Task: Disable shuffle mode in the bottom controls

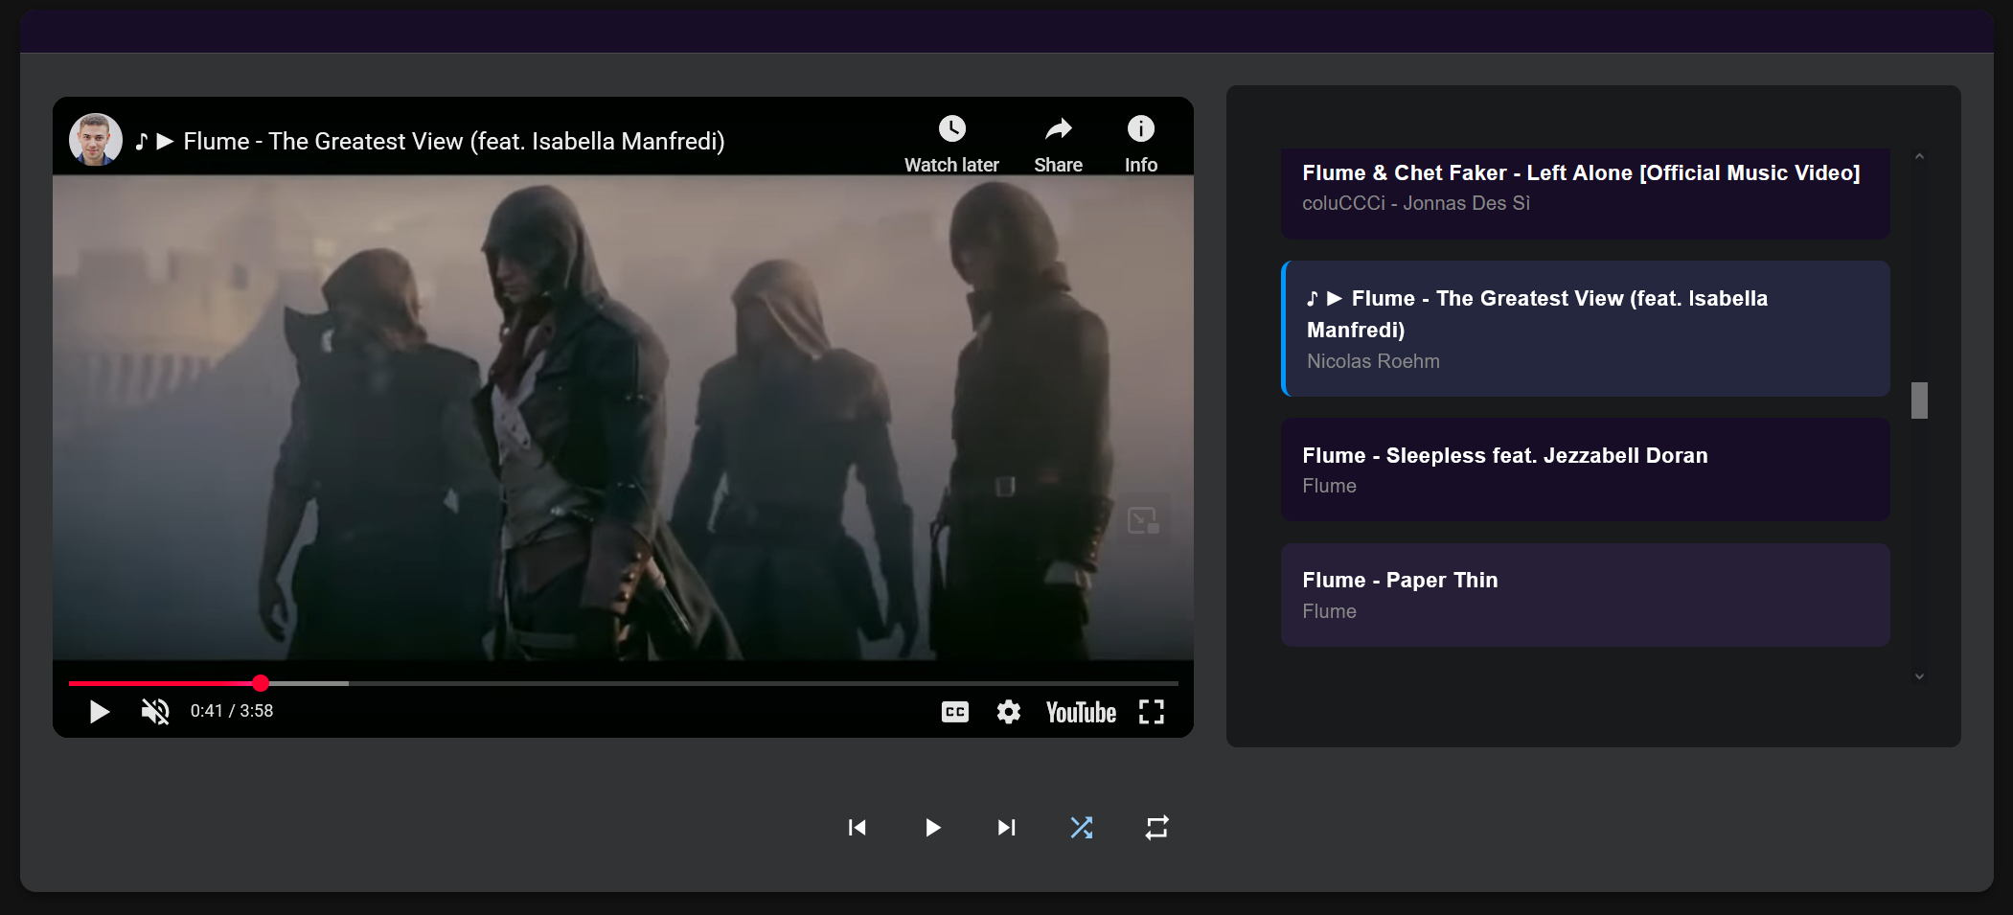Action: (1082, 828)
